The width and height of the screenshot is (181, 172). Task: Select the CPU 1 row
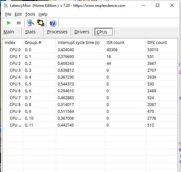(90, 57)
